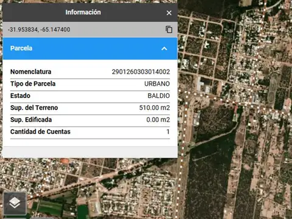Select the Estado label
This screenshot has width=292, height=219.
pyautogui.click(x=20, y=96)
